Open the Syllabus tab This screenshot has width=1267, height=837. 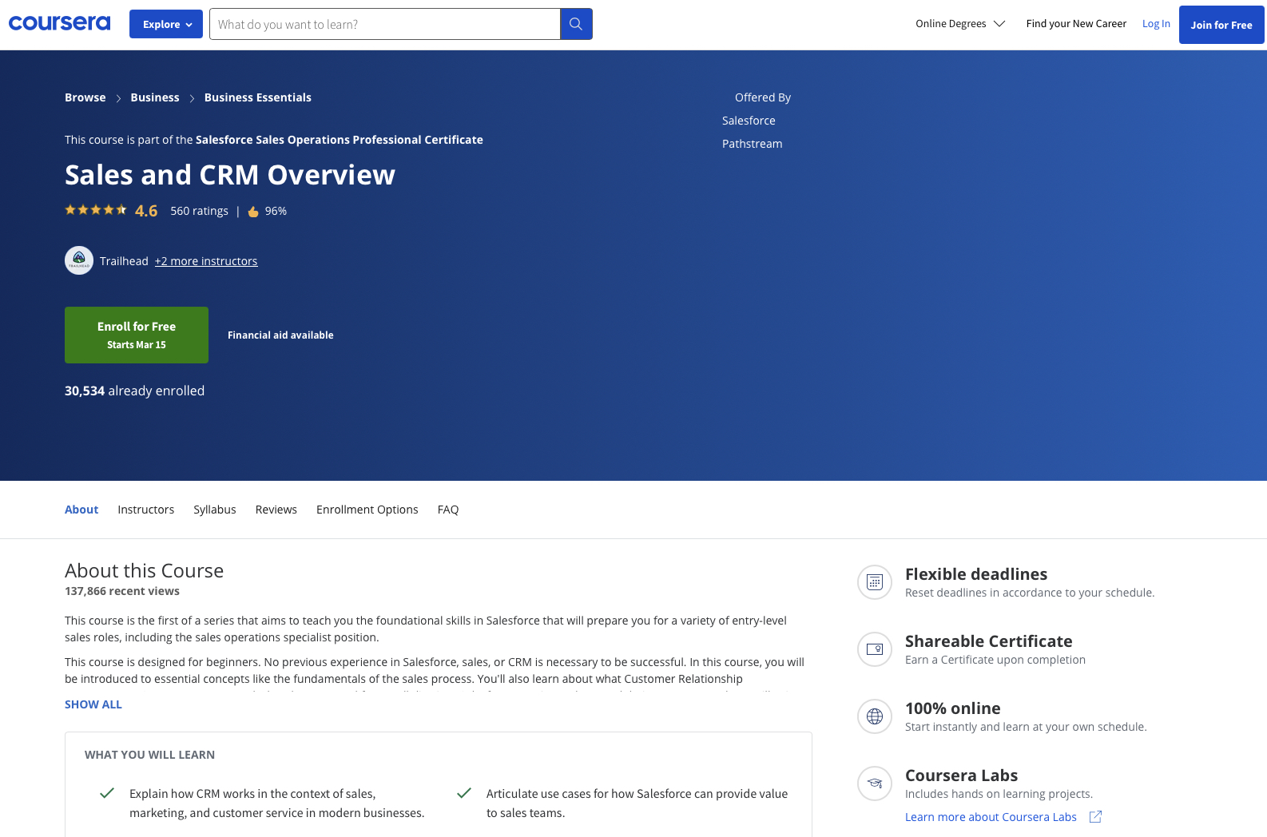(x=215, y=510)
